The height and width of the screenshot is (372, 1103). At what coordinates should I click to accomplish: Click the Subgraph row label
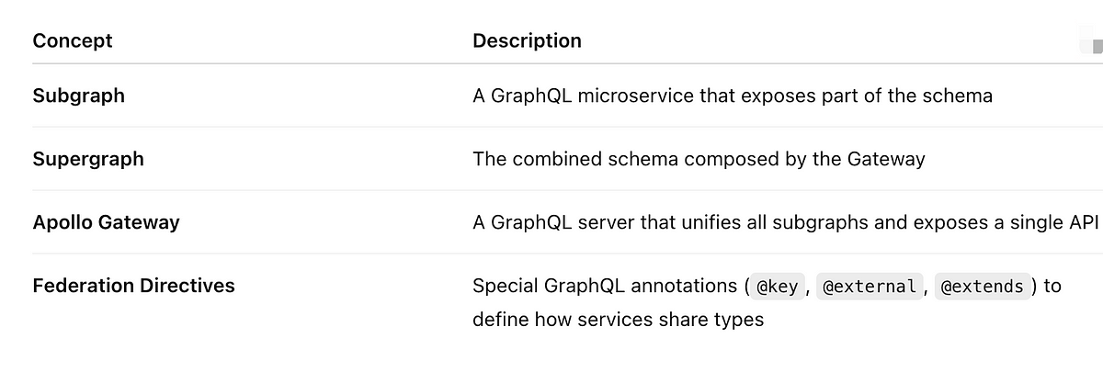(x=78, y=96)
